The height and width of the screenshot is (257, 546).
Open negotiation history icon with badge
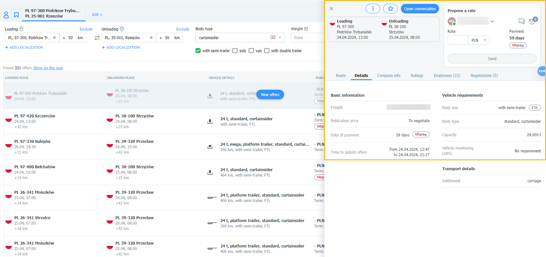tap(533, 21)
